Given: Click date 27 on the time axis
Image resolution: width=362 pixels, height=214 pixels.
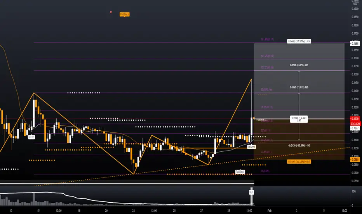Looking at the screenshot, I should [202, 211].
